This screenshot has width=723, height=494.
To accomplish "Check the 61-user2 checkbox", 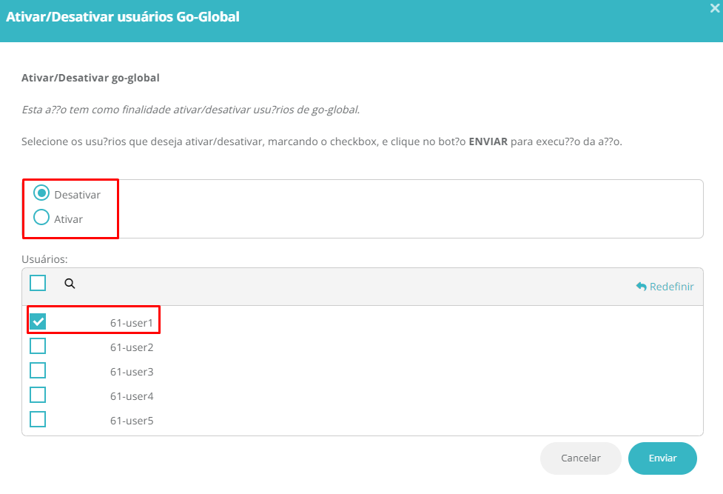I will tap(38, 346).
